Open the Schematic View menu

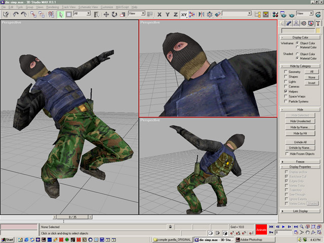(x=88, y=7)
